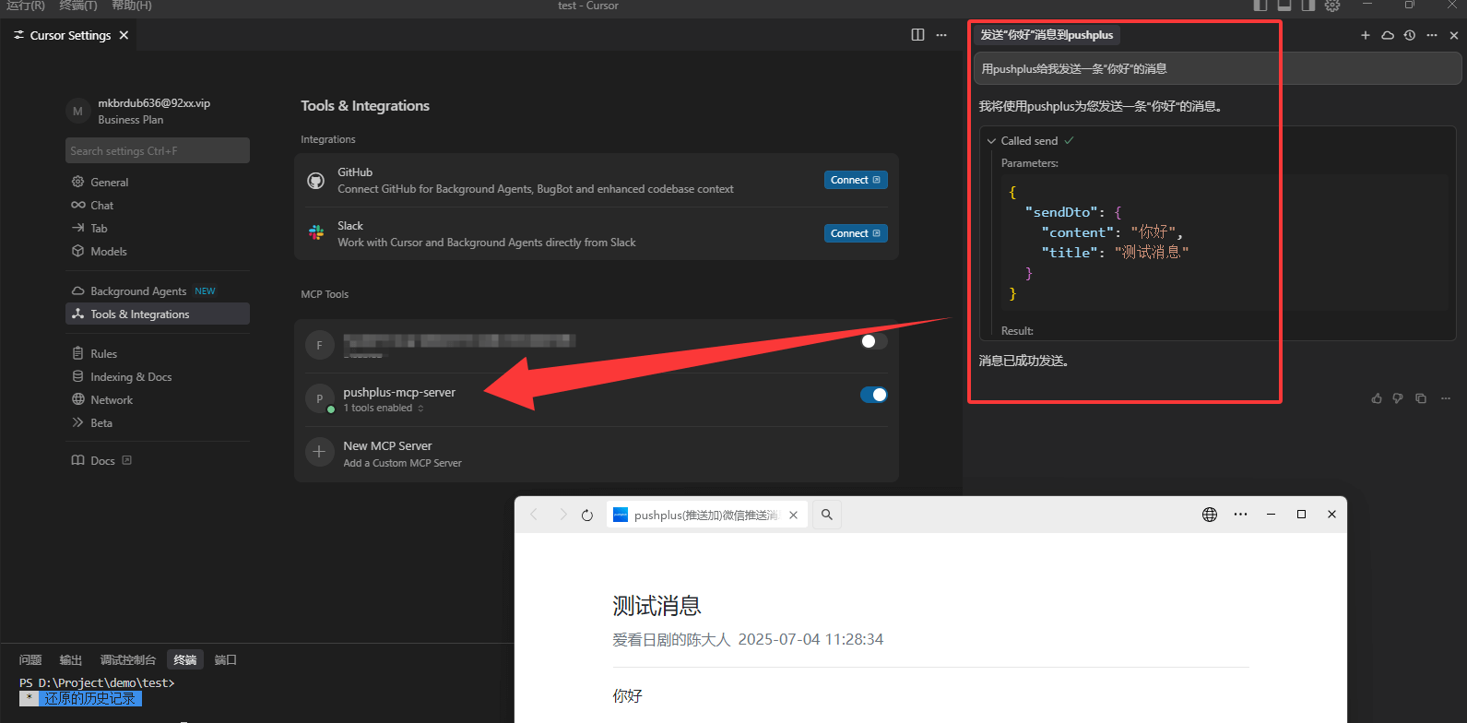Open the Docs external link
Image resolution: width=1467 pixels, height=723 pixels.
pyautogui.click(x=158, y=461)
